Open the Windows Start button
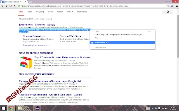 click(3, 108)
